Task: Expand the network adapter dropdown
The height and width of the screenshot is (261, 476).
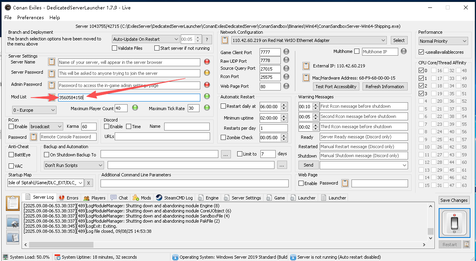Action: (x=309, y=40)
